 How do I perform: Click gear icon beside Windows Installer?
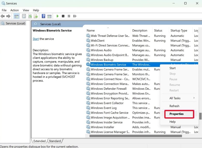[x=88, y=127]
